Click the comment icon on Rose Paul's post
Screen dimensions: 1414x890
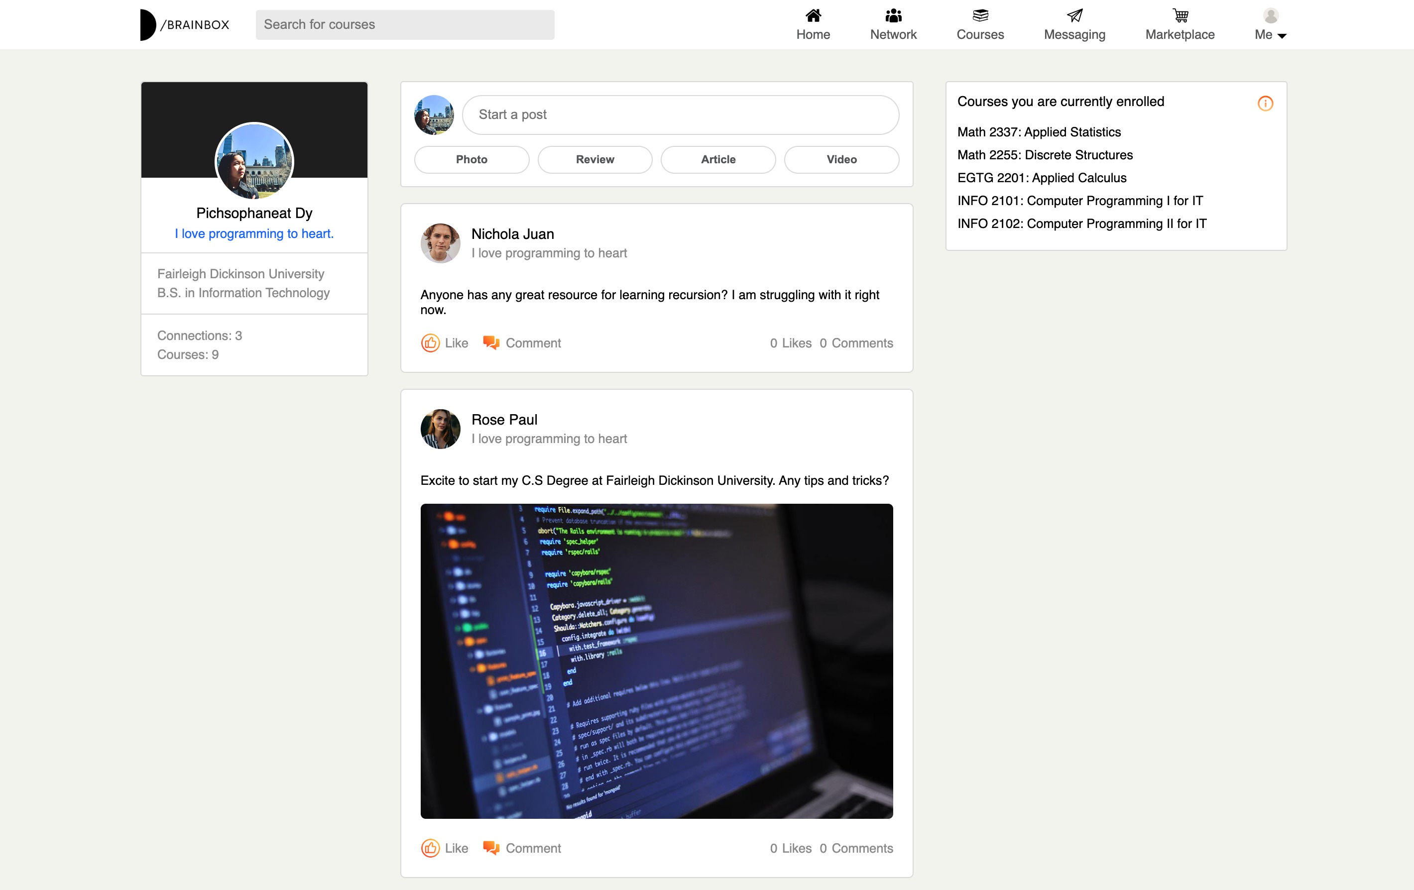point(492,848)
